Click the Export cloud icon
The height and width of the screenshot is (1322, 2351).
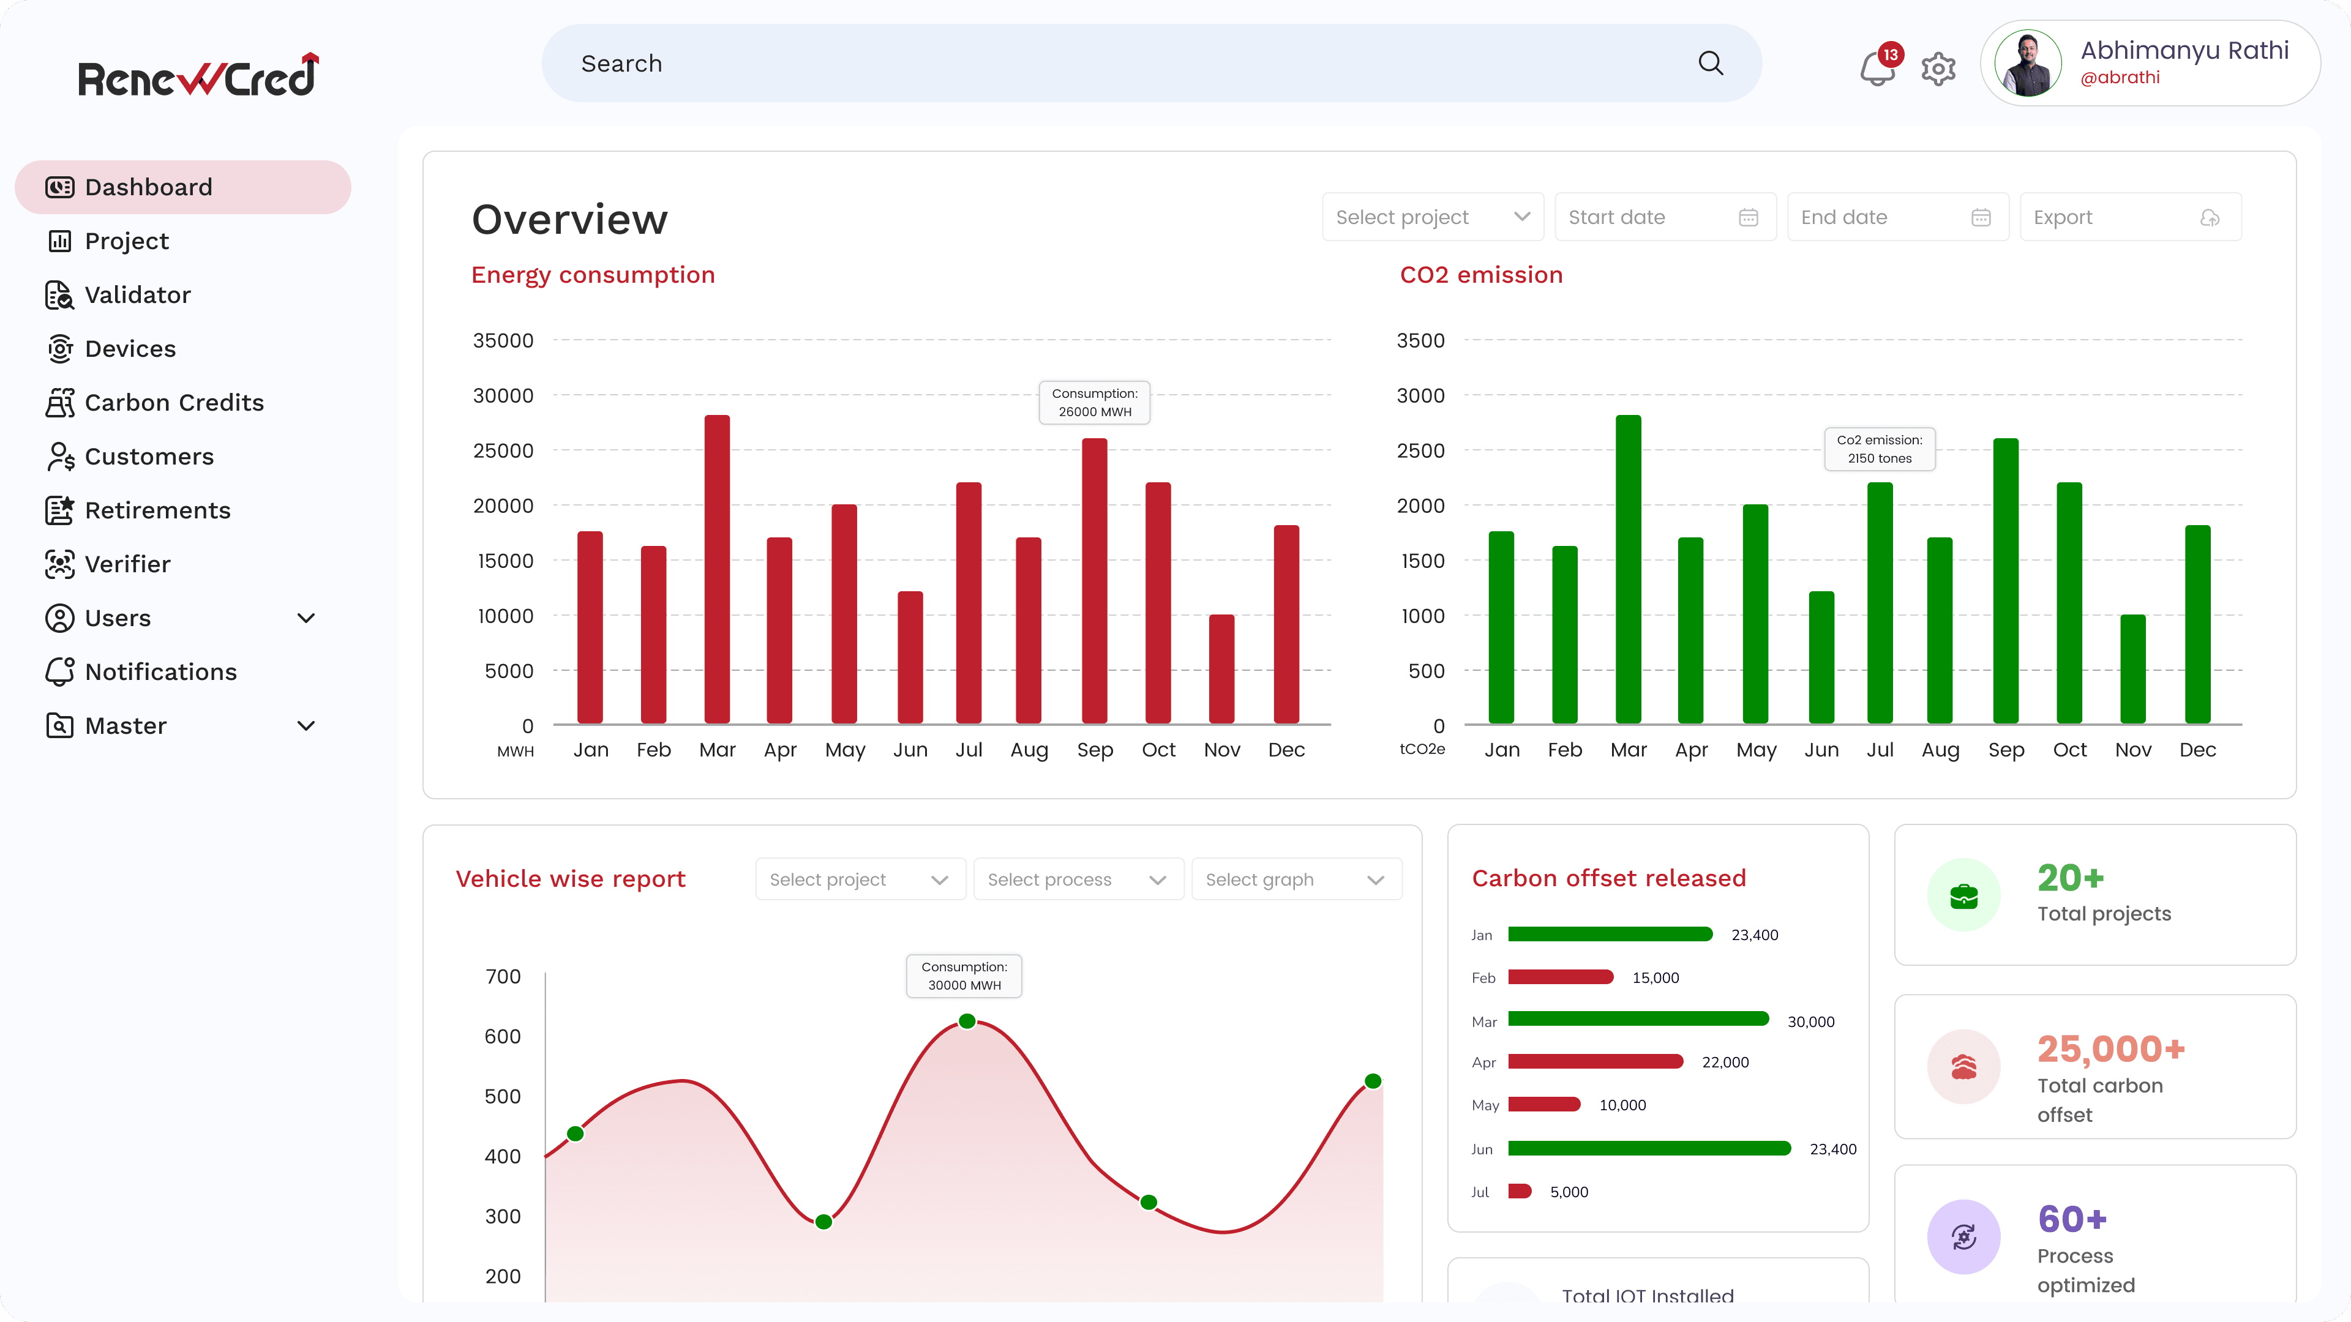(x=2210, y=217)
